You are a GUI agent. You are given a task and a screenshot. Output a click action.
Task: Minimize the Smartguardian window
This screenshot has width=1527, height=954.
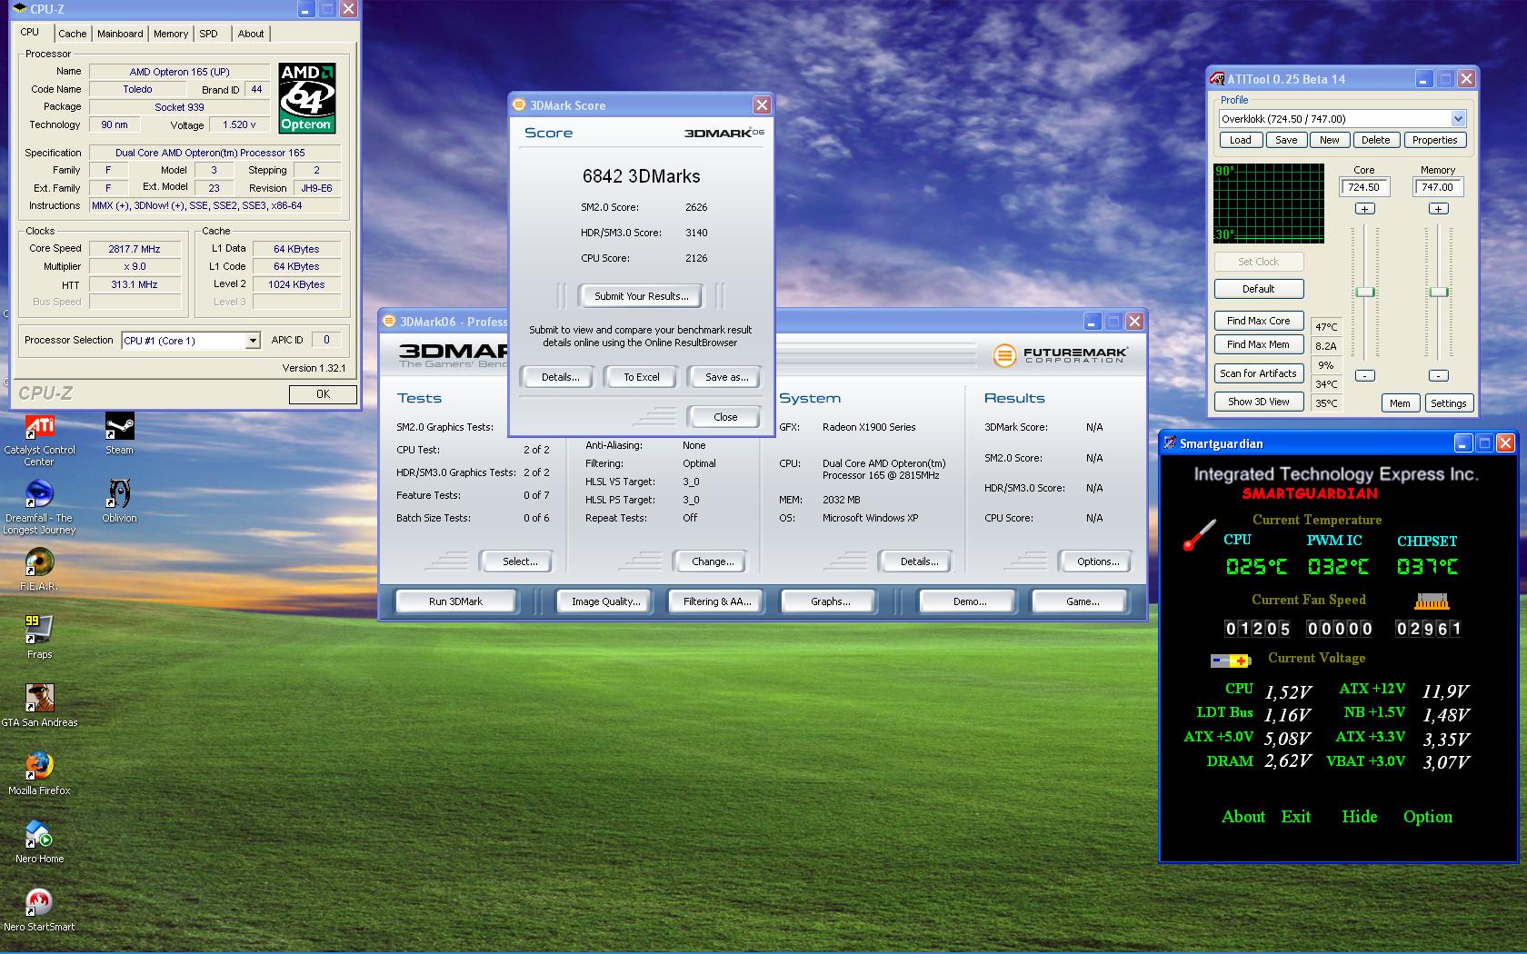click(1462, 443)
